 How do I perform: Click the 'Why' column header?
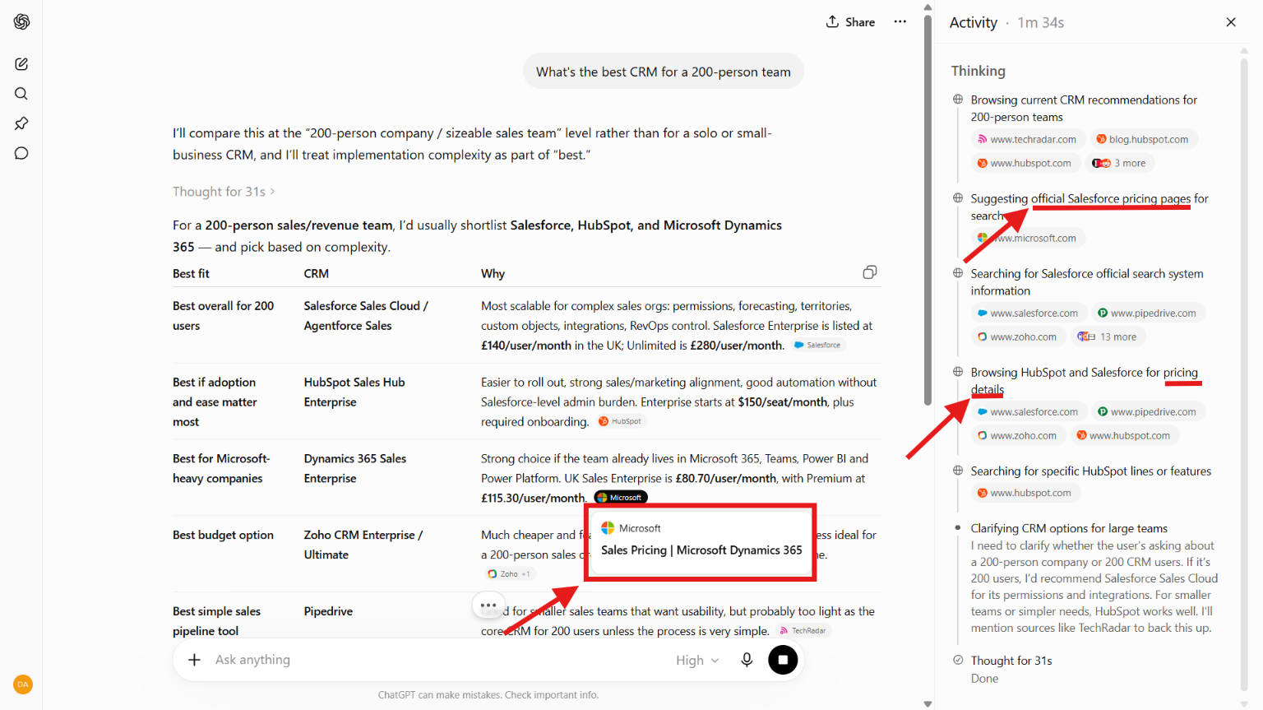coord(493,274)
